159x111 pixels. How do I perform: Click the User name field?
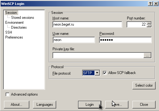[x=74, y=40]
